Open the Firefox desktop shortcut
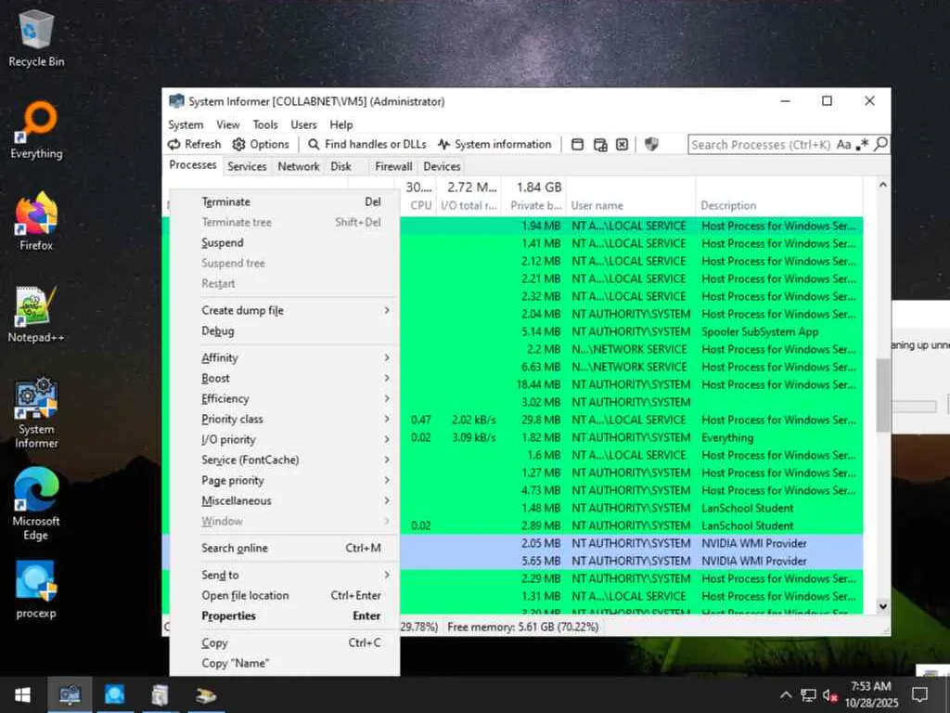 (x=36, y=222)
